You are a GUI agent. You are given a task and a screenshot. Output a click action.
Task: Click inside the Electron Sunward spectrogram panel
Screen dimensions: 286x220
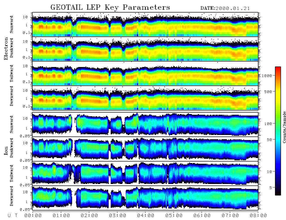pos(145,24)
